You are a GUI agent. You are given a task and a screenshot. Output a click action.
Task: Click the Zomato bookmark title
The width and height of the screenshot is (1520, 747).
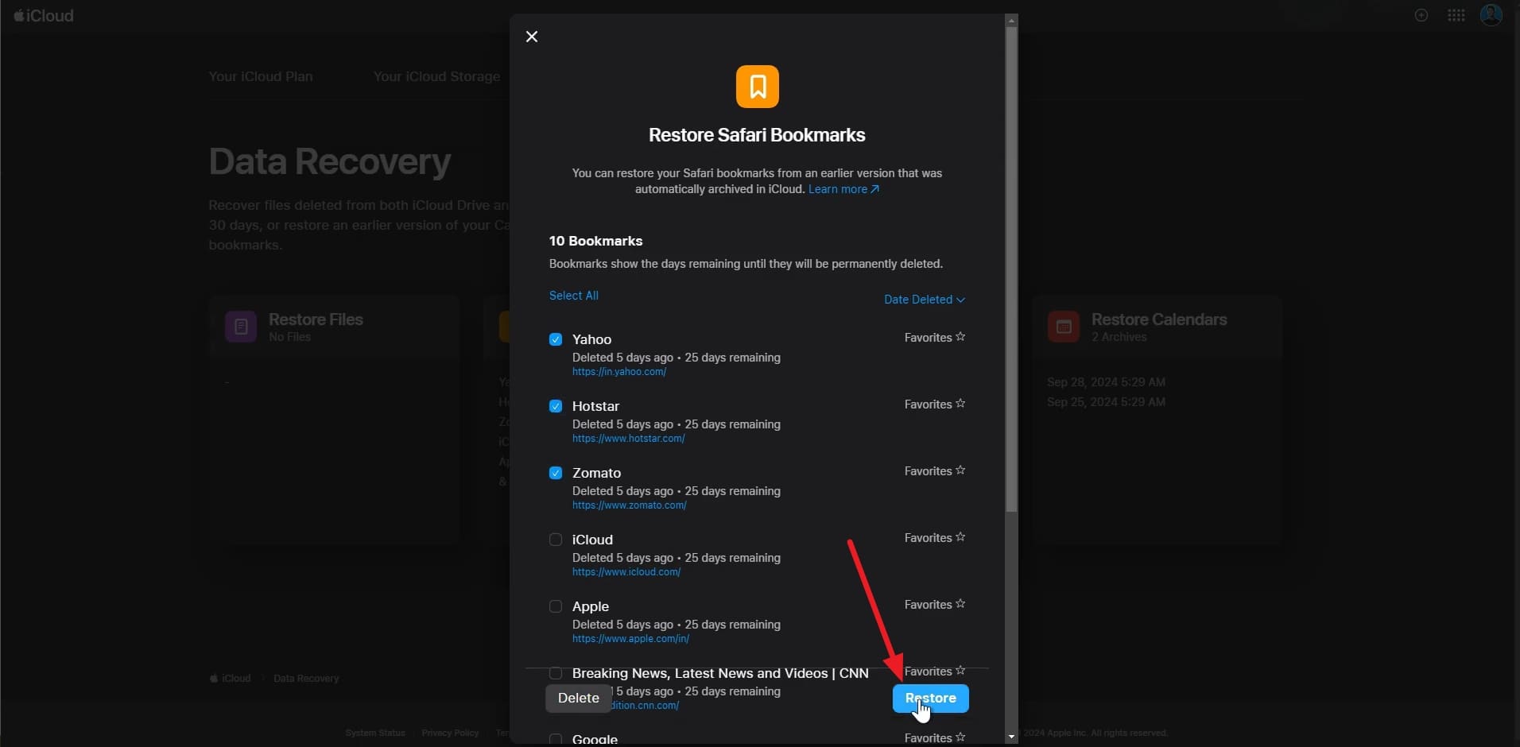pyautogui.click(x=596, y=473)
